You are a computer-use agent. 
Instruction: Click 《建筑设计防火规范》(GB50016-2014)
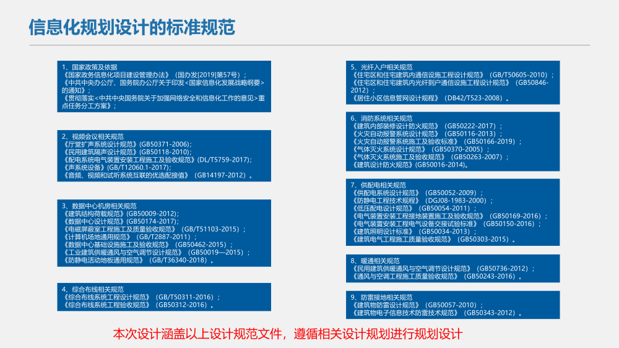(x=410, y=165)
